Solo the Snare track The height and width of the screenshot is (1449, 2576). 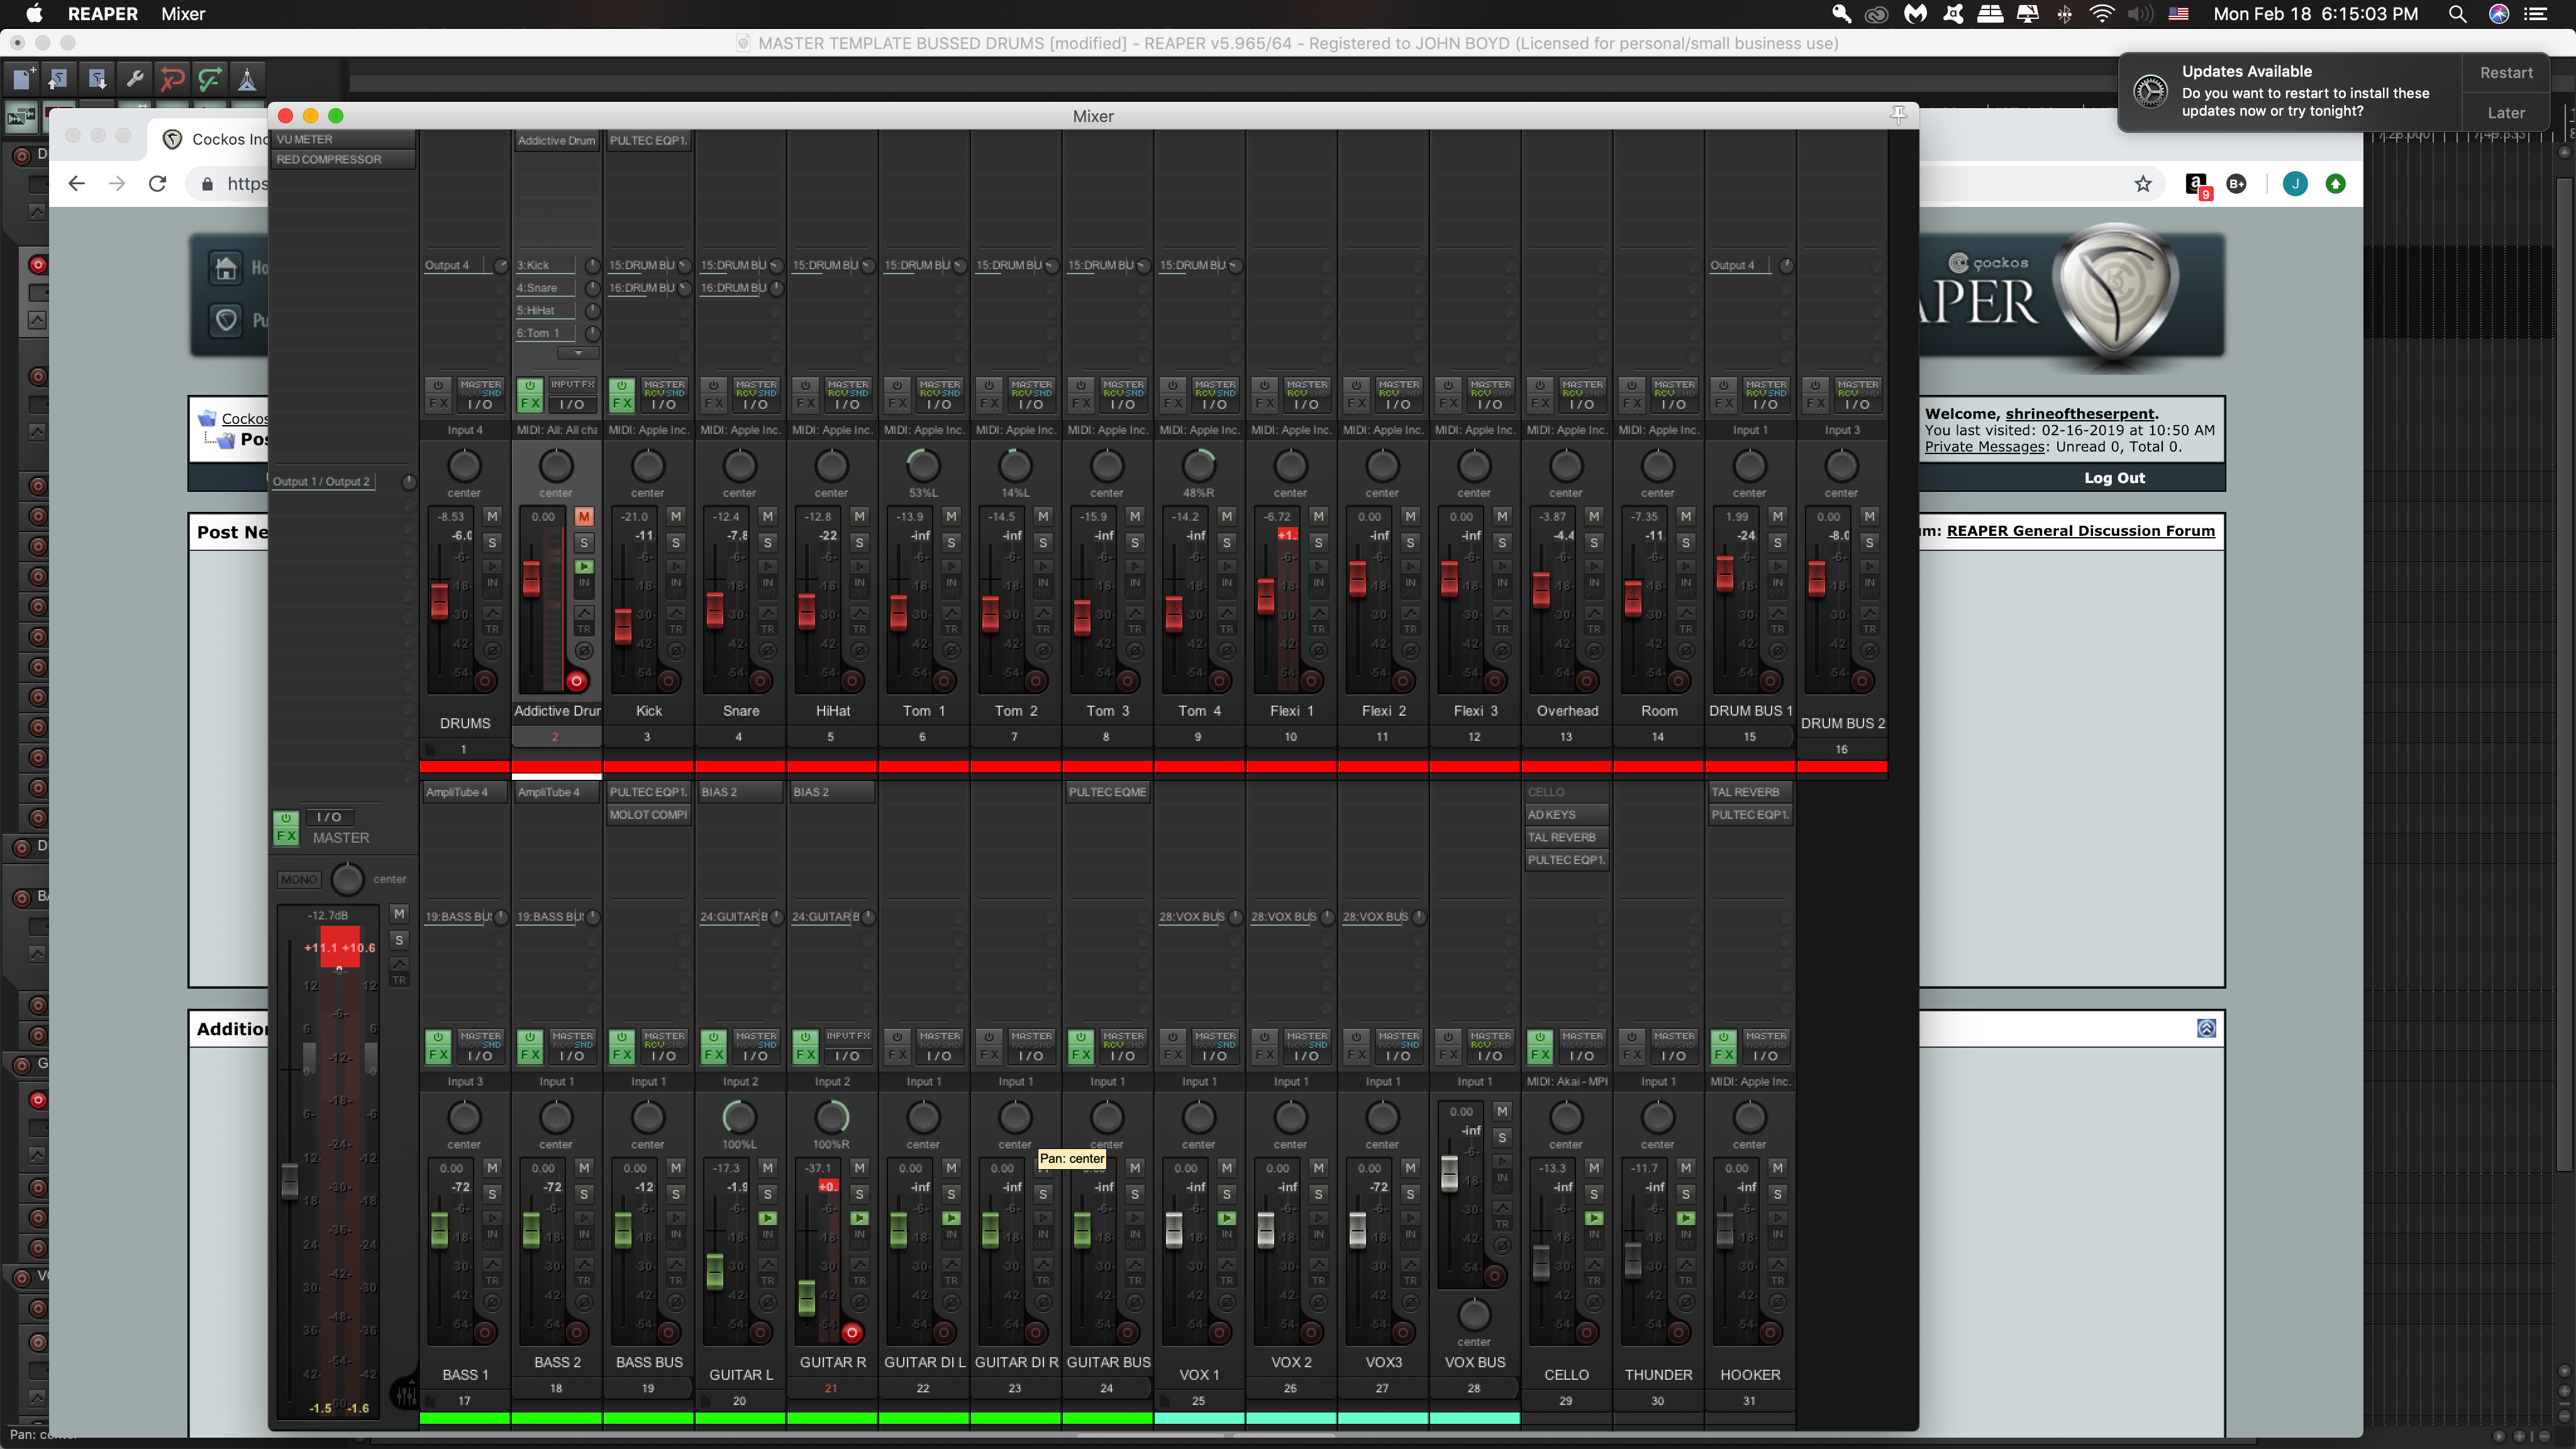pos(767,542)
